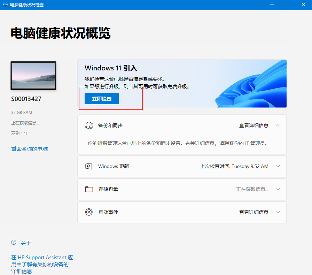This screenshot has width=312, height=275.
Task: Click the 备份和同步 sync icon
Action: 89,125
